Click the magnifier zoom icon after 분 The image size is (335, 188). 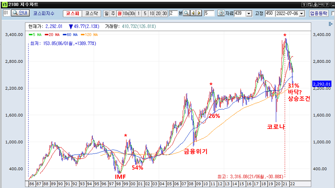point(187,13)
